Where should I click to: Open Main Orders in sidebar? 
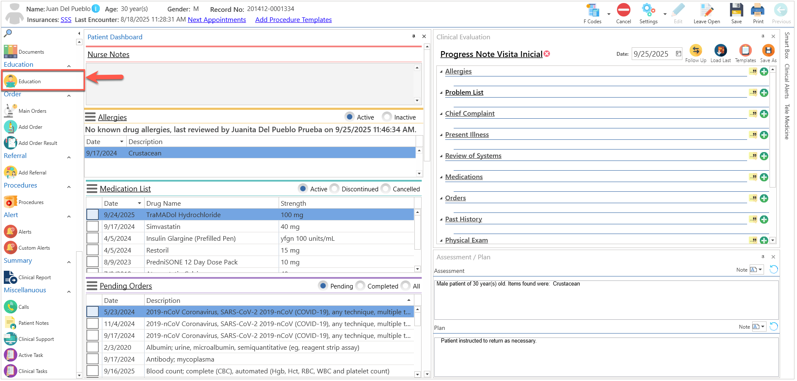(x=25, y=111)
